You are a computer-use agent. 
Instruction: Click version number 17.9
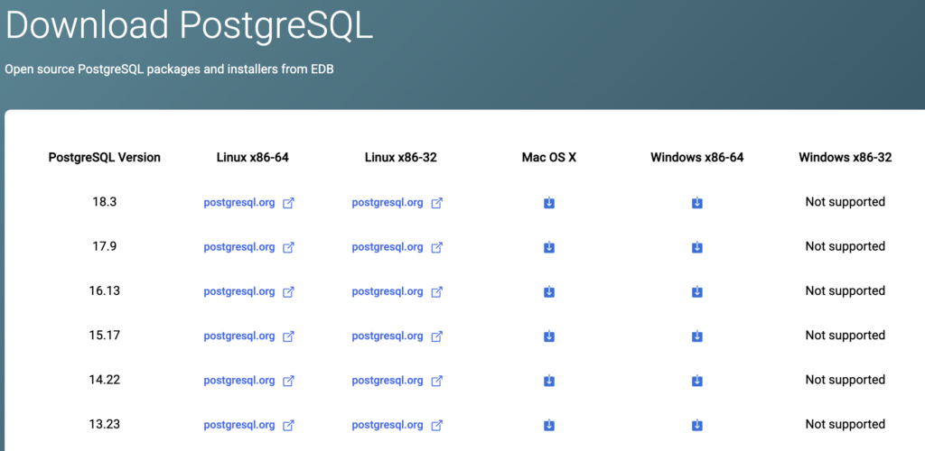(105, 246)
